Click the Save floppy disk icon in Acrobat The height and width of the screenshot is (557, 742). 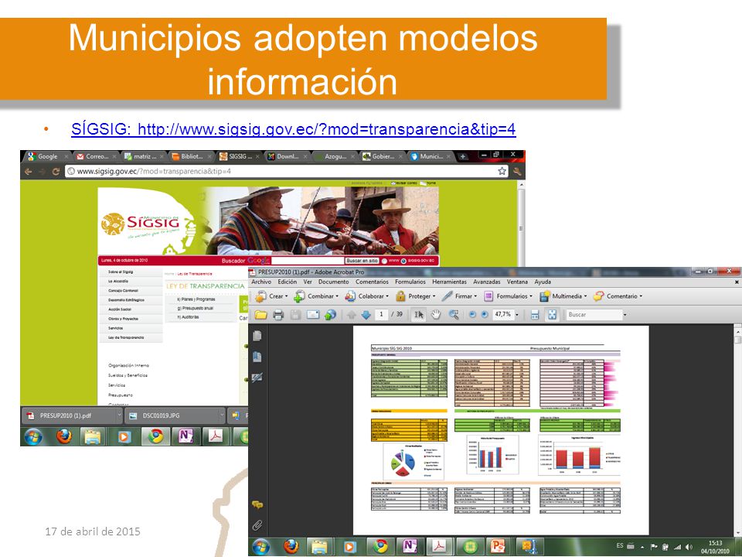[295, 315]
